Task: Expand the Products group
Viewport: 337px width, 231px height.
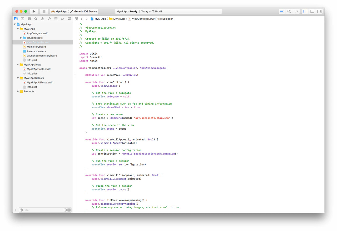Action: (x=18, y=91)
